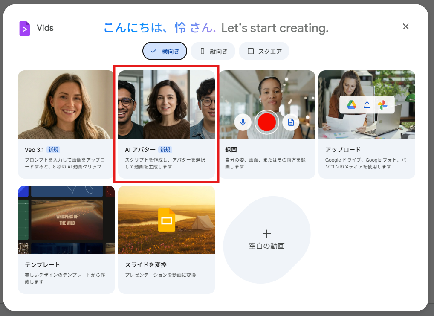Enable the スクエア orientation
Screen dimensions: 434x316
click(x=264, y=51)
